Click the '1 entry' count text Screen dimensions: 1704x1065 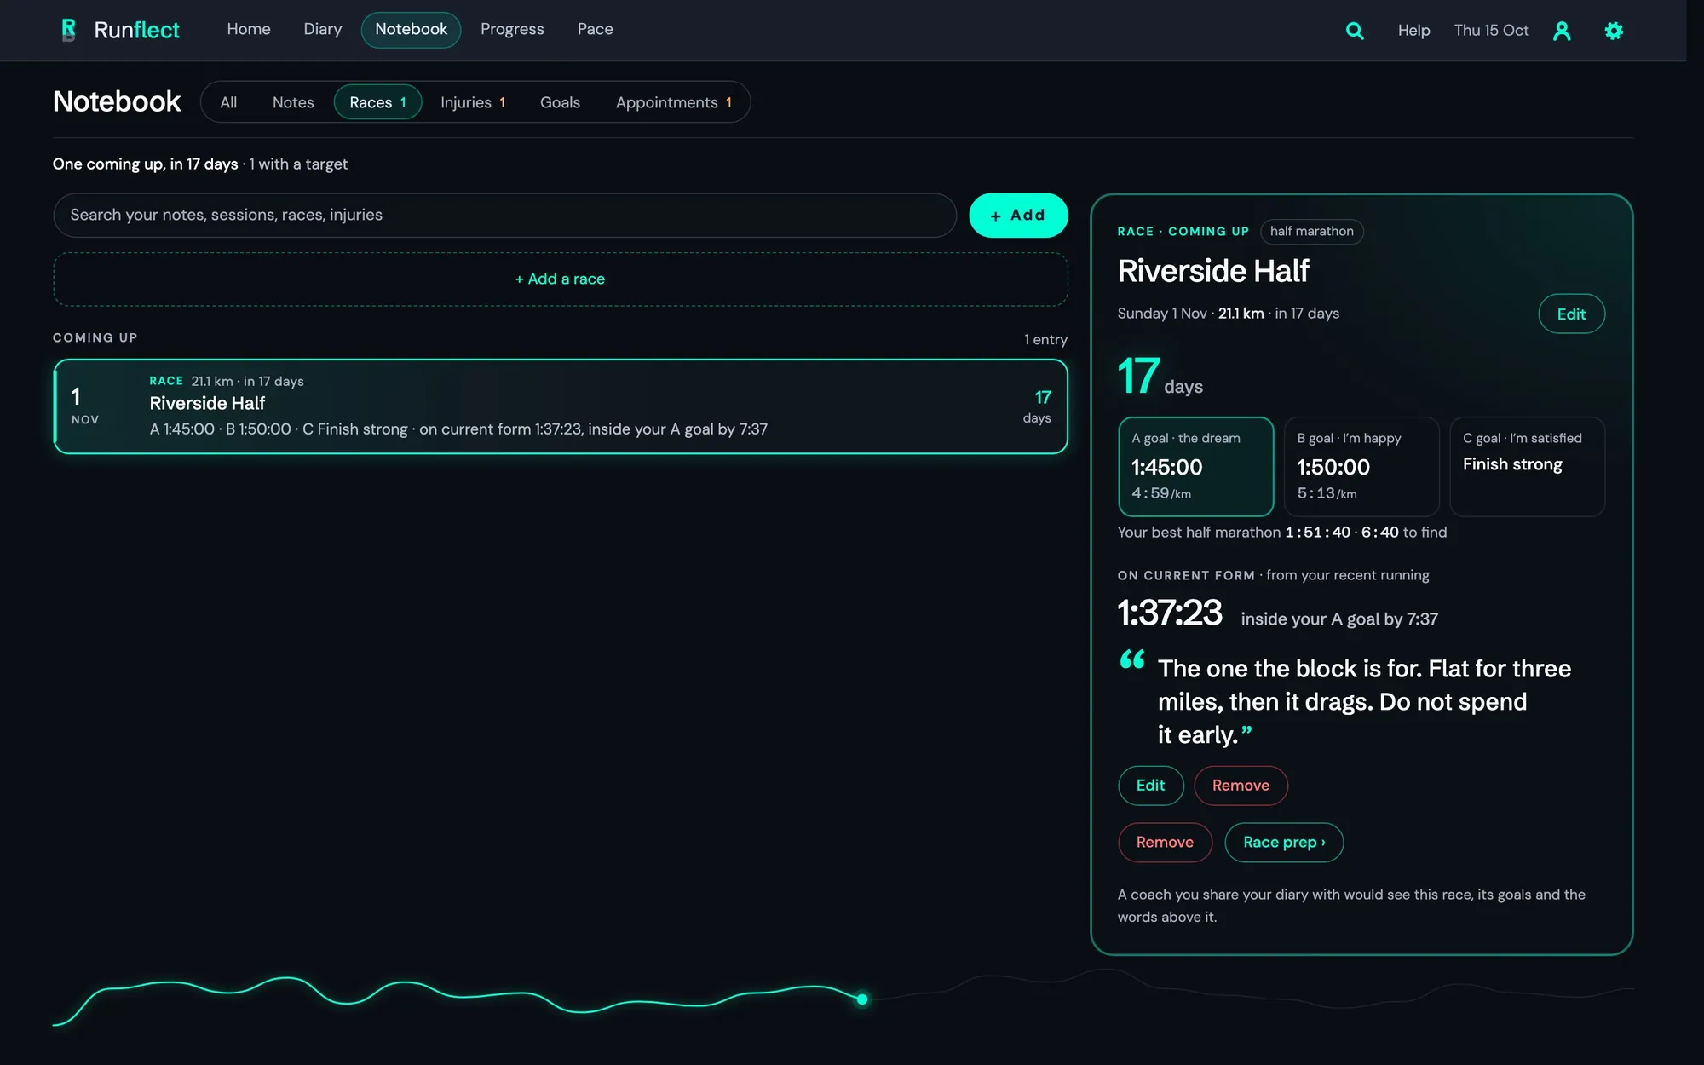click(1045, 339)
